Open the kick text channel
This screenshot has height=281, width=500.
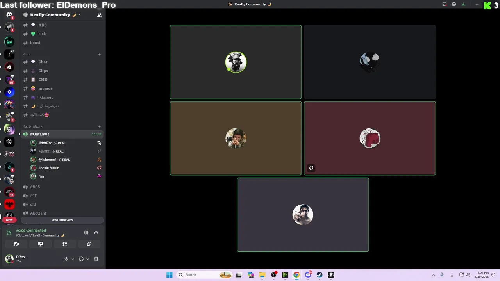[x=62, y=34]
